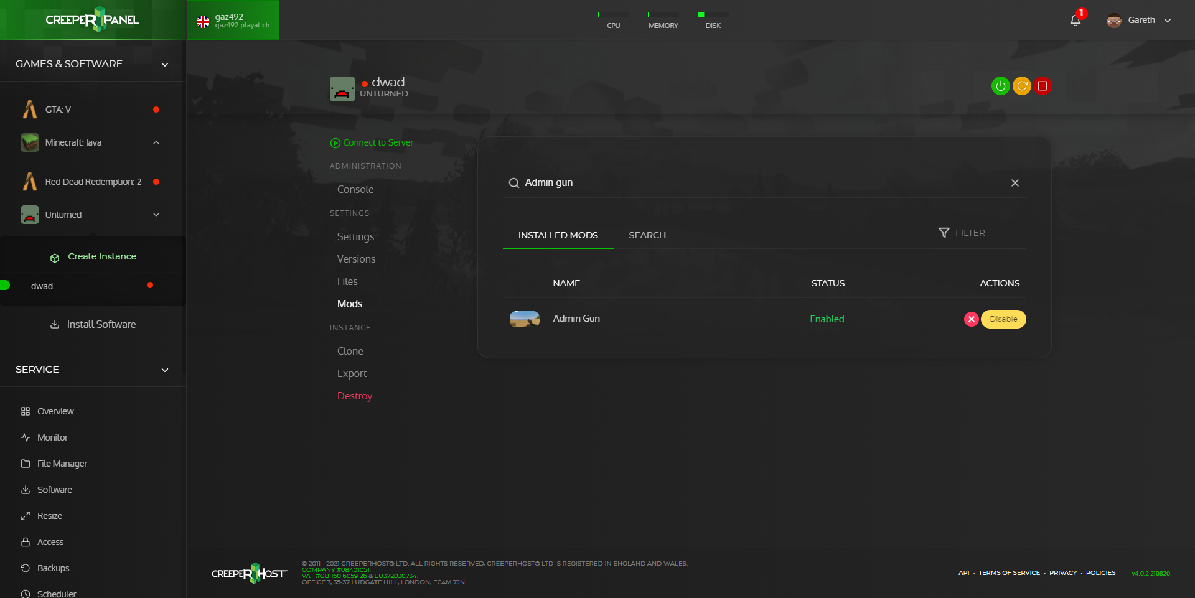
Task: Open the Export instance page
Action: [x=352, y=373]
